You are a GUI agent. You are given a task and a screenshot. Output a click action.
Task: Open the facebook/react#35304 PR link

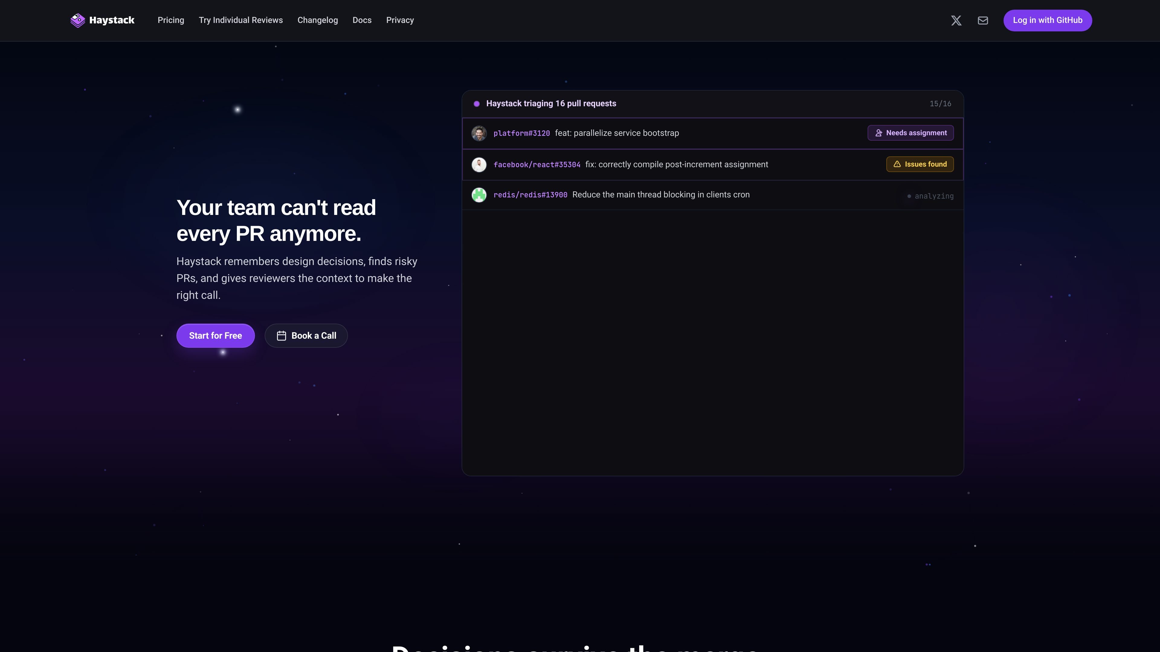click(537, 165)
